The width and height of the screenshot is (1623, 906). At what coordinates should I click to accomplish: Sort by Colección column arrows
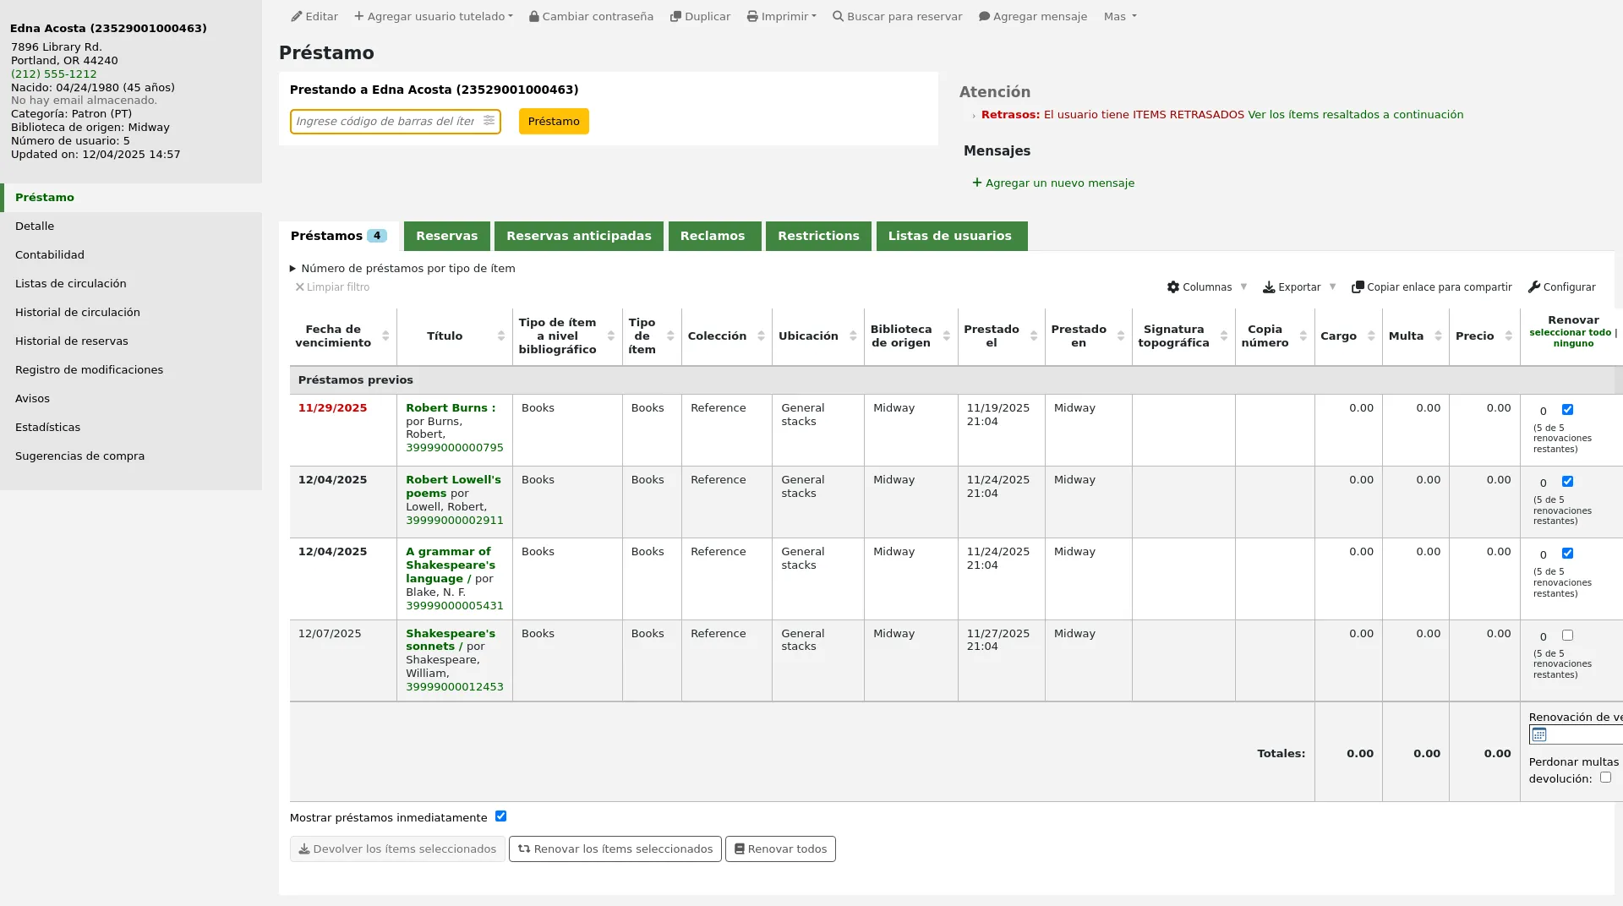pos(761,336)
